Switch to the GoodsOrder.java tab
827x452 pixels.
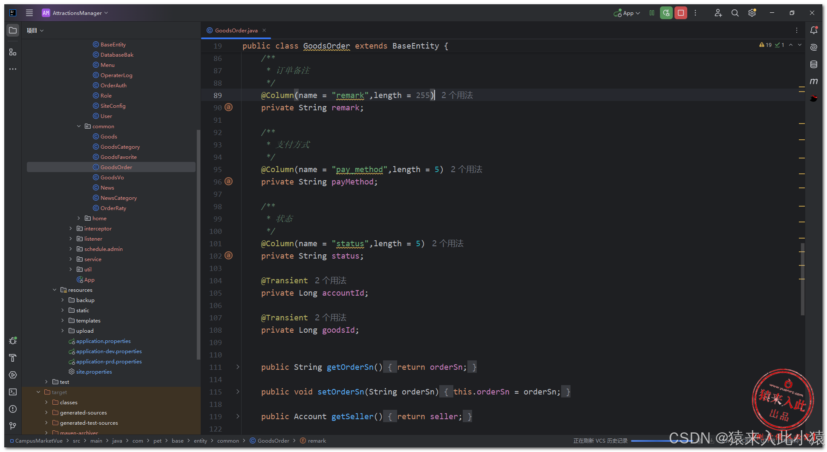[236, 30]
